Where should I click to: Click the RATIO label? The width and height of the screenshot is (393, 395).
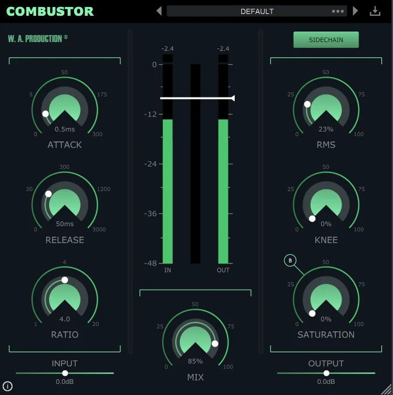click(x=65, y=335)
